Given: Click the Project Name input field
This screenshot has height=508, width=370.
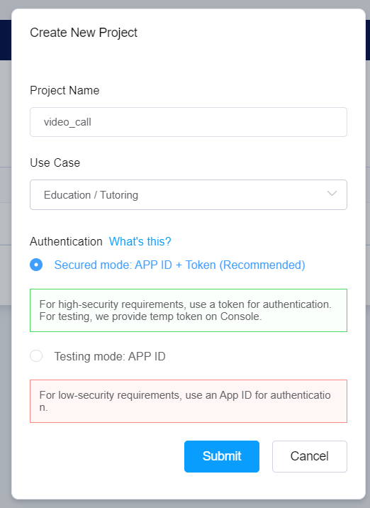Looking at the screenshot, I should pos(189,122).
